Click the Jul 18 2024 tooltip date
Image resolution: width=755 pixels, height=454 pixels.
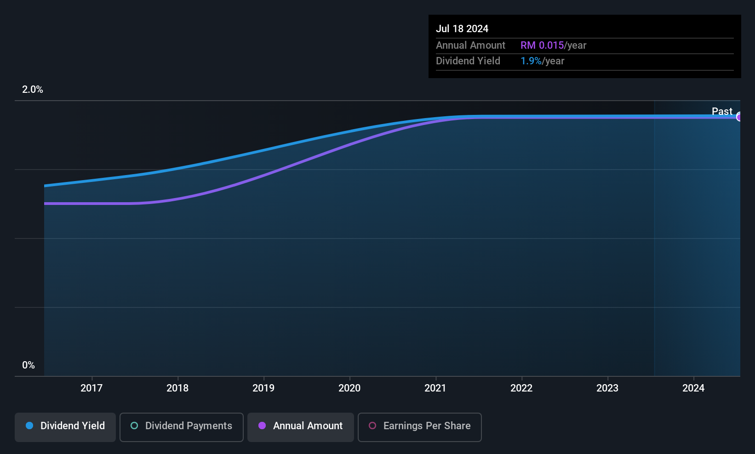(x=462, y=28)
